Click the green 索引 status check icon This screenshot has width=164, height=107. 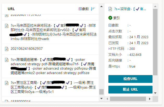click(110, 18)
